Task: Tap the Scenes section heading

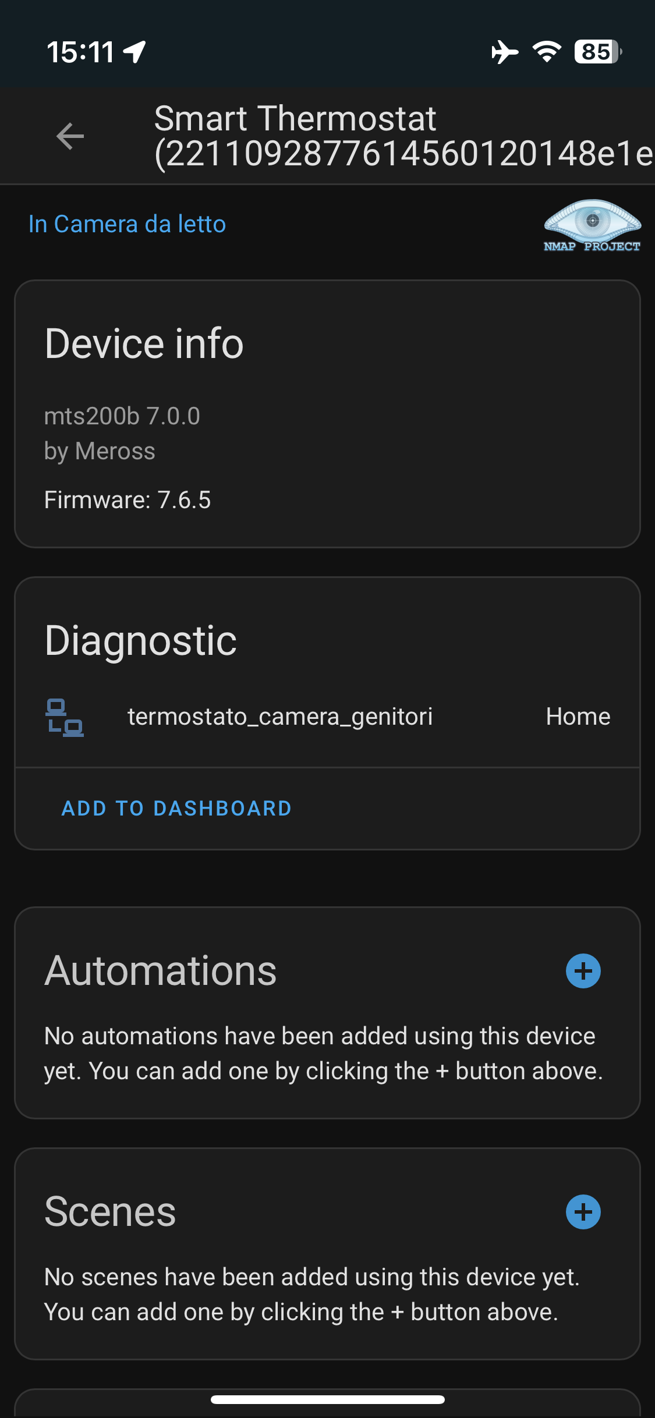Action: pyautogui.click(x=110, y=1211)
